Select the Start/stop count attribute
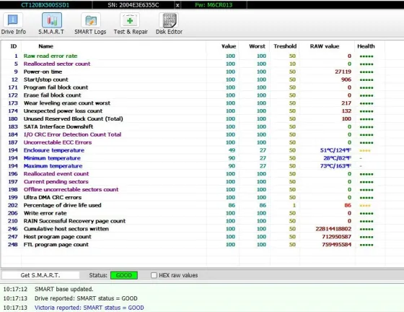Screen dimensions: 404x312 (x=193, y=79)
